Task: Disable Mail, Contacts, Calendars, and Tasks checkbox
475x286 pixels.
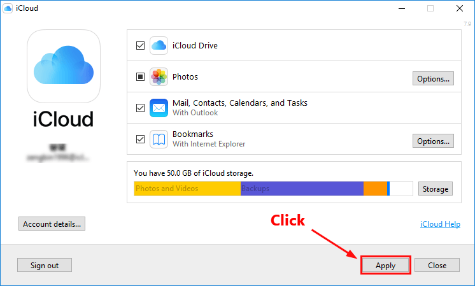Action: 140,108
